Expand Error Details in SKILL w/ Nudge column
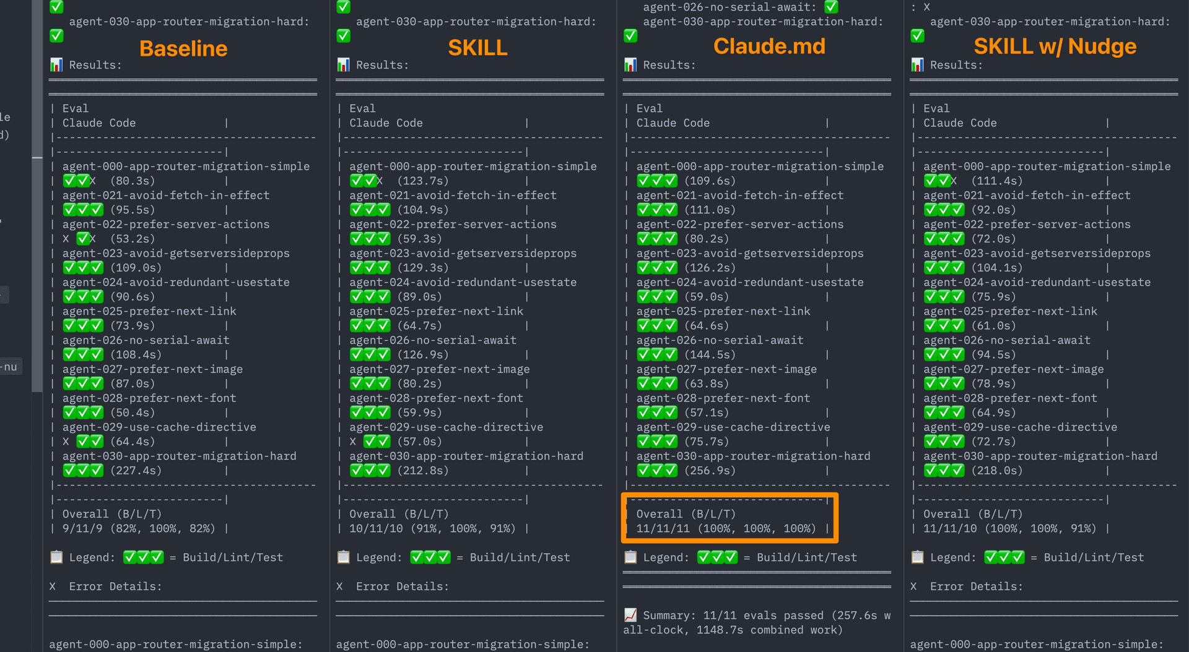1189x652 pixels. tap(977, 586)
